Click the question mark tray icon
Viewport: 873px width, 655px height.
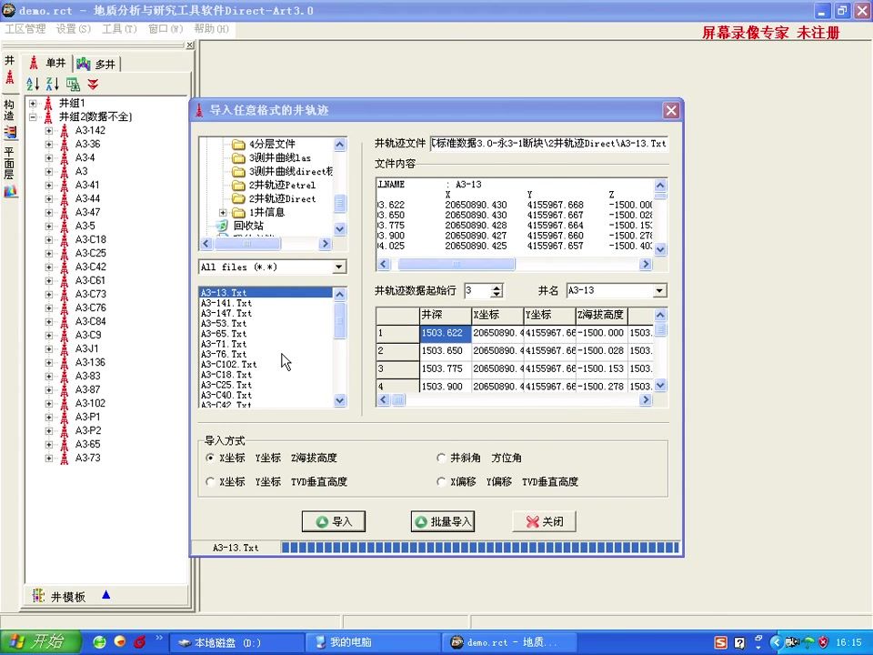tap(739, 643)
